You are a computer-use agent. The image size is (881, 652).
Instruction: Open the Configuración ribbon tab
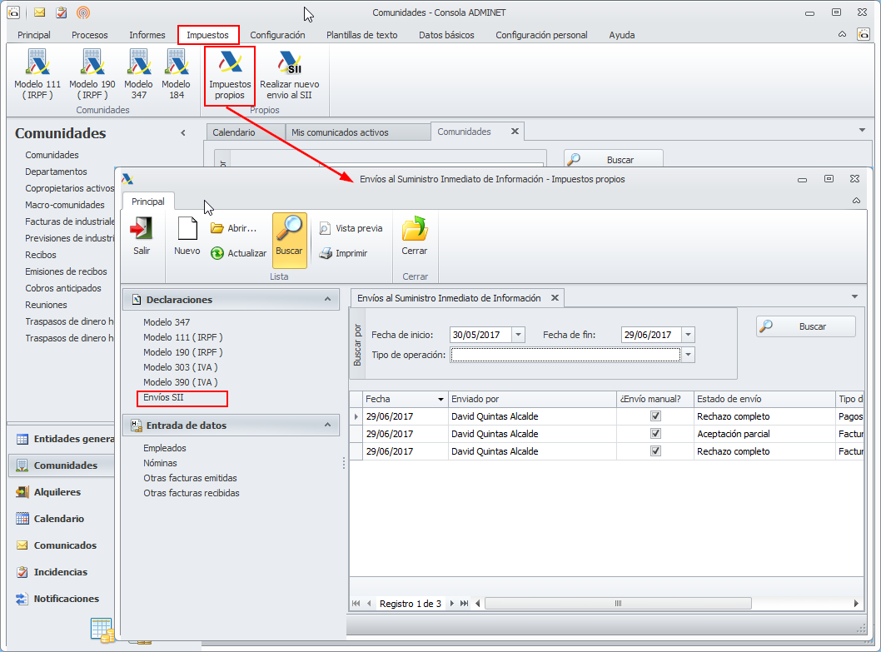[x=277, y=35]
